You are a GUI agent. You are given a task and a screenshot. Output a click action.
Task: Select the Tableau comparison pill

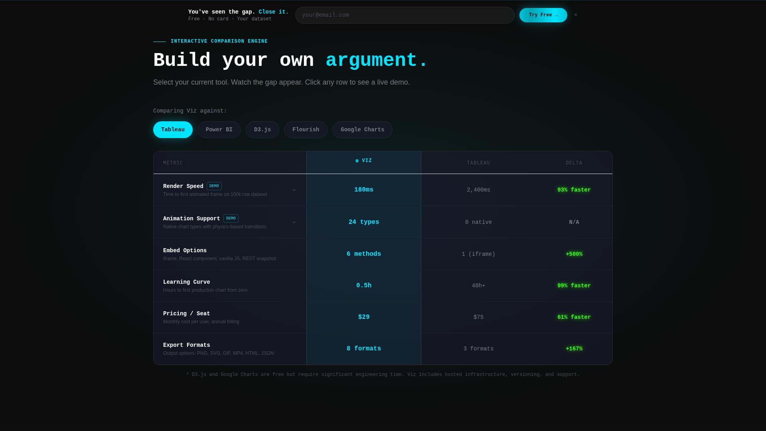point(173,130)
